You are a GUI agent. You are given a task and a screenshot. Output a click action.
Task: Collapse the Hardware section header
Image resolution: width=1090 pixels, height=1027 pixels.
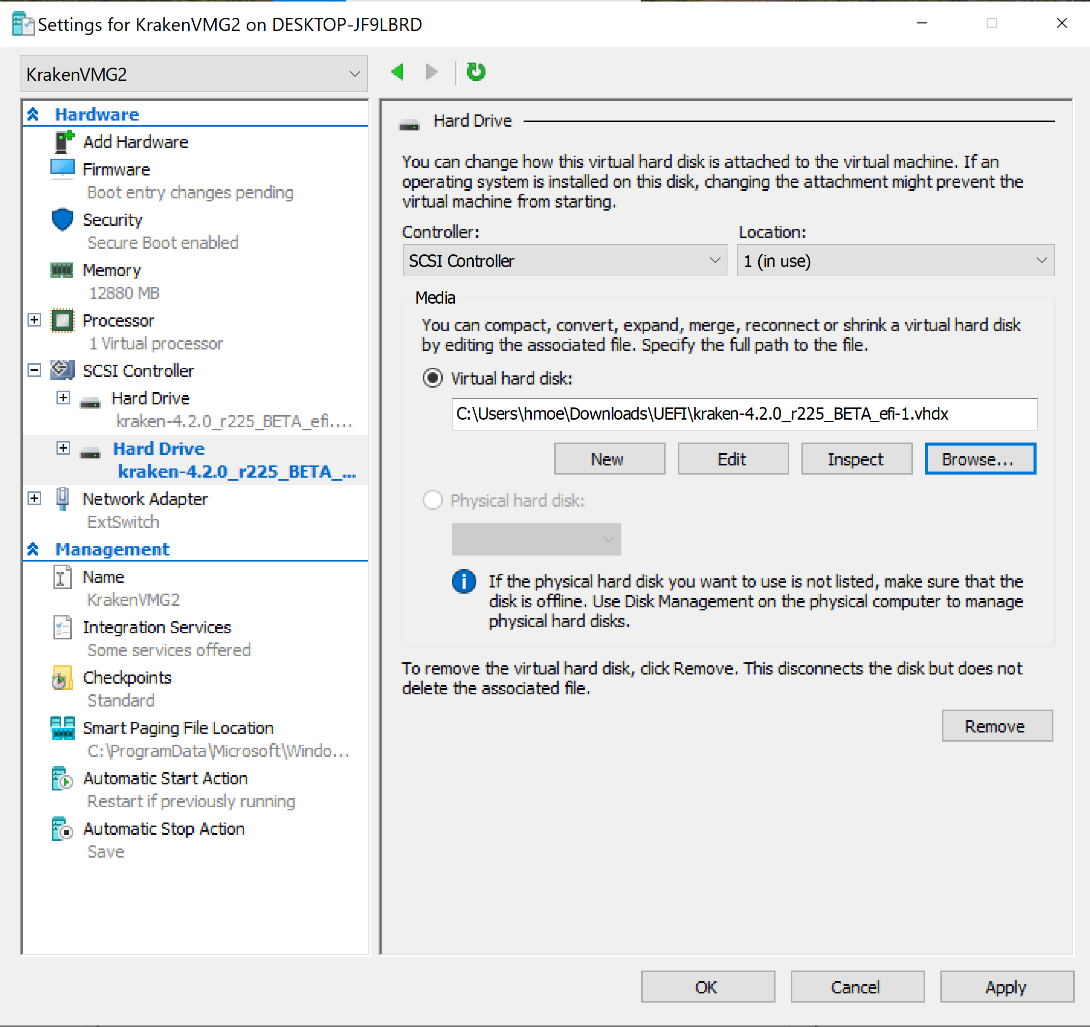[33, 114]
